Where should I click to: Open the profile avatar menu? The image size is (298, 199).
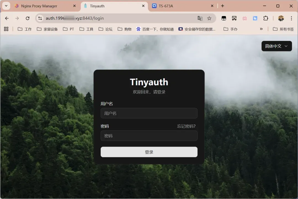tap(281, 18)
